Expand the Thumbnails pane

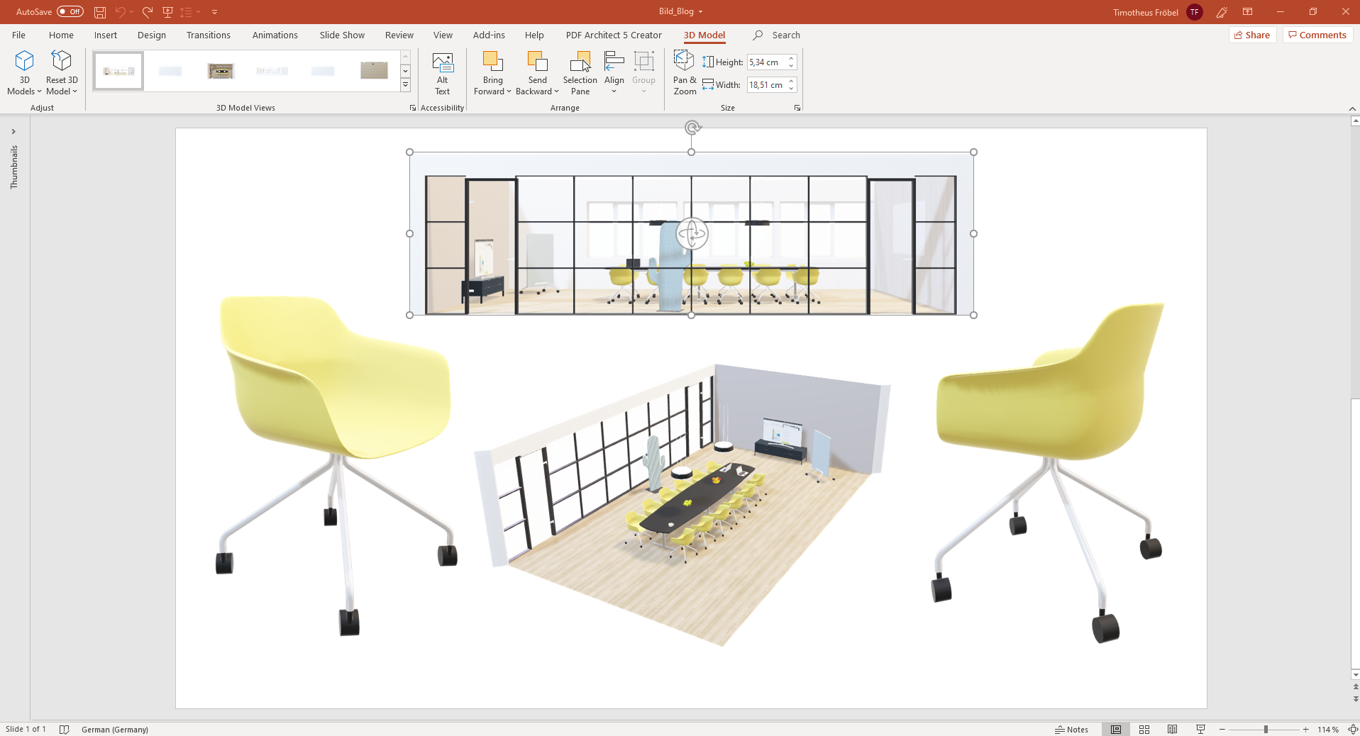(13, 131)
